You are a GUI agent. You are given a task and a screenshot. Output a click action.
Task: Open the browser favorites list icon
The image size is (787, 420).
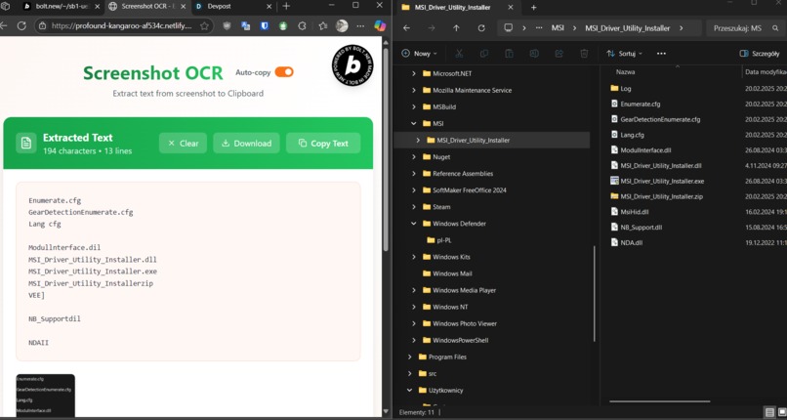323,26
